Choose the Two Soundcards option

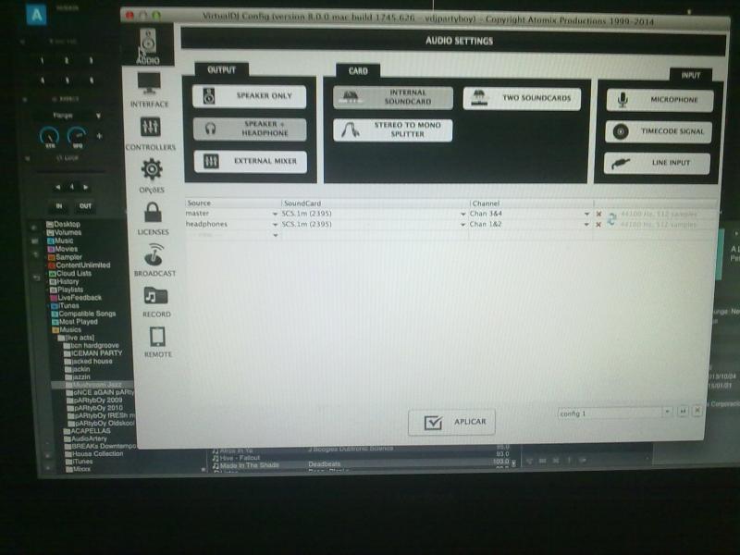522,98
